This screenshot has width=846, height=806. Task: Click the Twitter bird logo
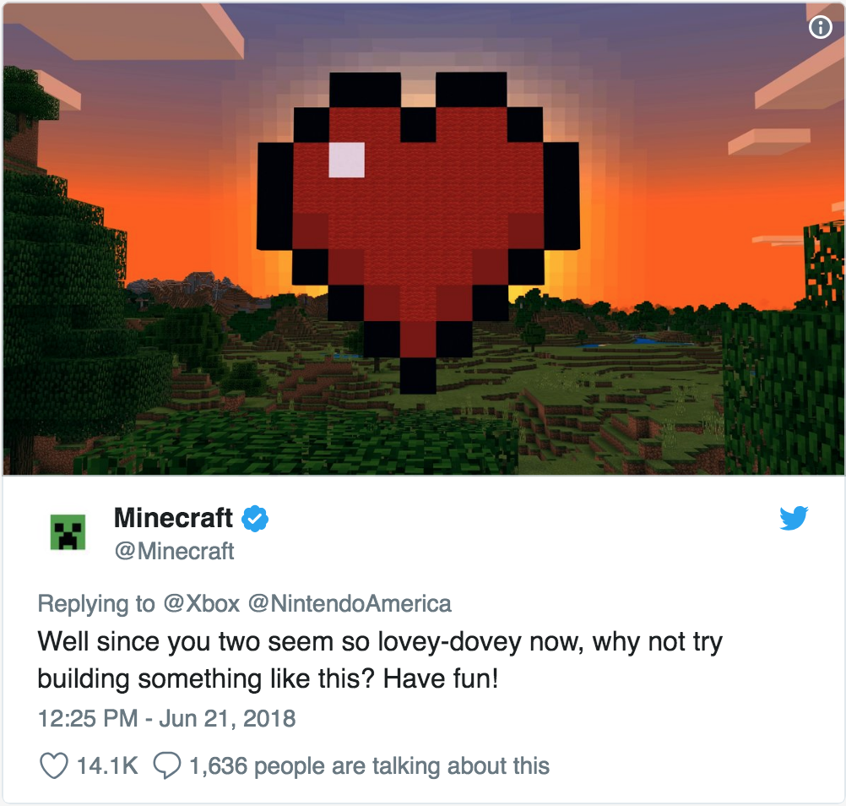point(794,518)
